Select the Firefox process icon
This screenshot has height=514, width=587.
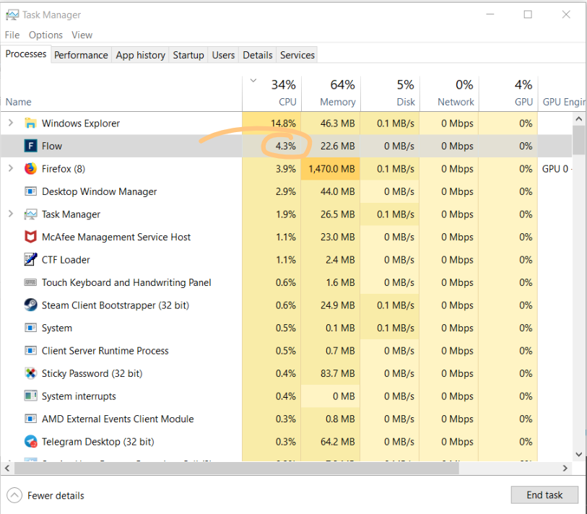point(30,169)
